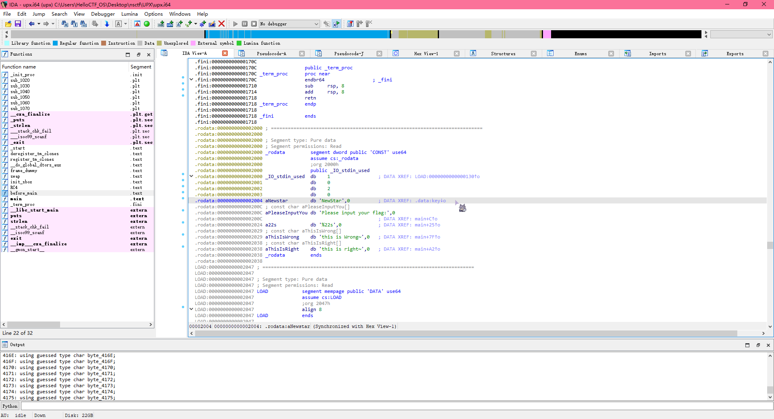Screen dimensions: 774x419
Task: Collapse the _IO_stdin_used fold chevron
Action: [x=191, y=176]
